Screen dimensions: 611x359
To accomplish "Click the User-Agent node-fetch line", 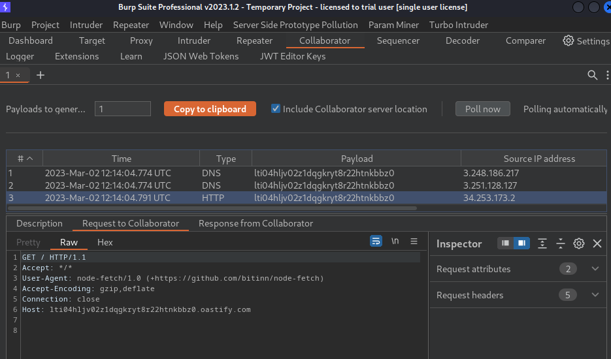I will [173, 278].
